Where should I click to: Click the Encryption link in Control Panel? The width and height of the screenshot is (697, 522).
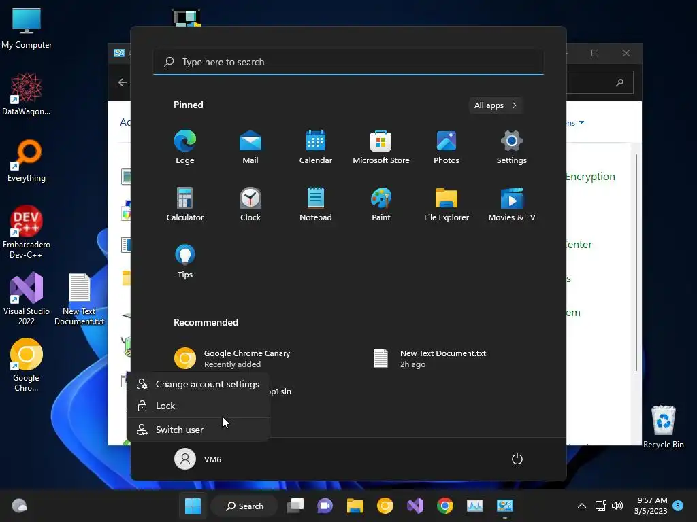(x=591, y=177)
